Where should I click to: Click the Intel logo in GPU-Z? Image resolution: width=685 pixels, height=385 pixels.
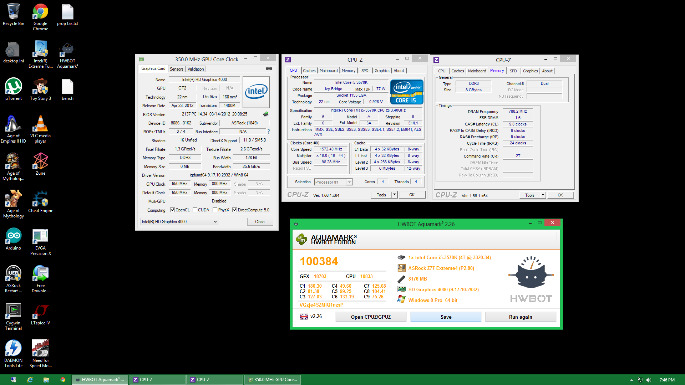coord(256,92)
